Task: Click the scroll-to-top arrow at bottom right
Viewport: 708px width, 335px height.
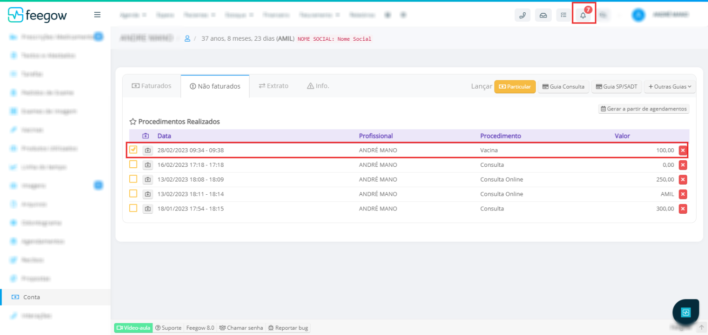Action: point(701,327)
